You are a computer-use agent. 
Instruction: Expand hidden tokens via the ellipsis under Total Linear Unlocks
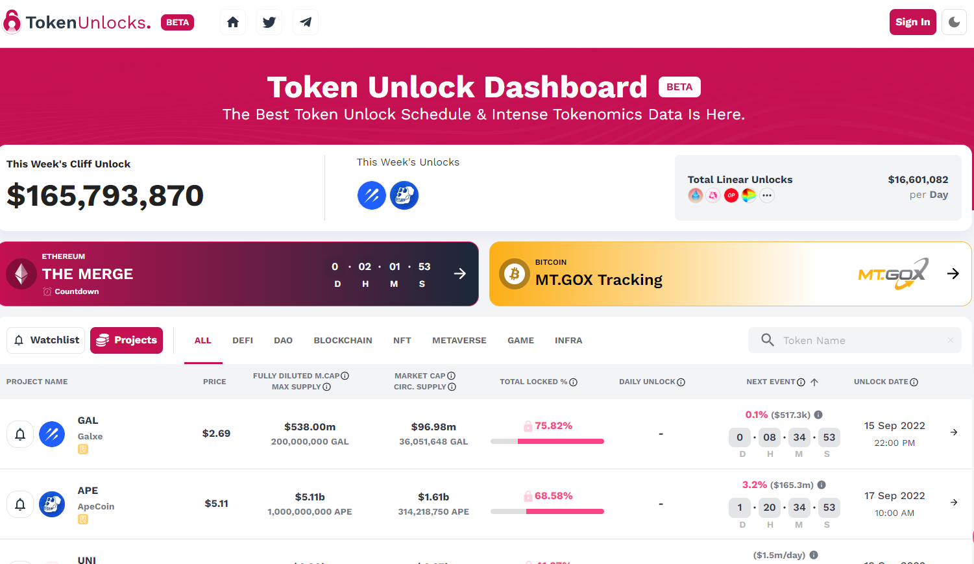tap(766, 195)
